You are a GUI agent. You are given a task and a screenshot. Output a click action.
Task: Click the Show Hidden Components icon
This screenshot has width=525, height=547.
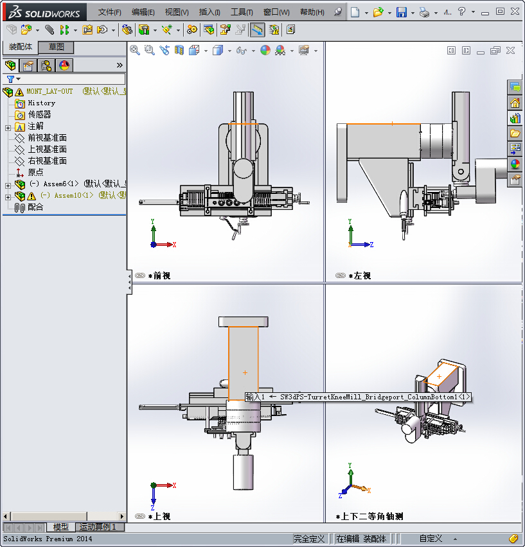[x=127, y=30]
